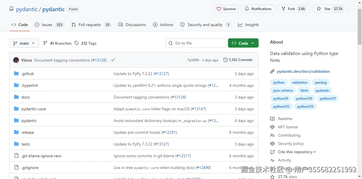Click the green checkmark commit status icon
This screenshot has height=179, width=362.
tap(113, 60)
